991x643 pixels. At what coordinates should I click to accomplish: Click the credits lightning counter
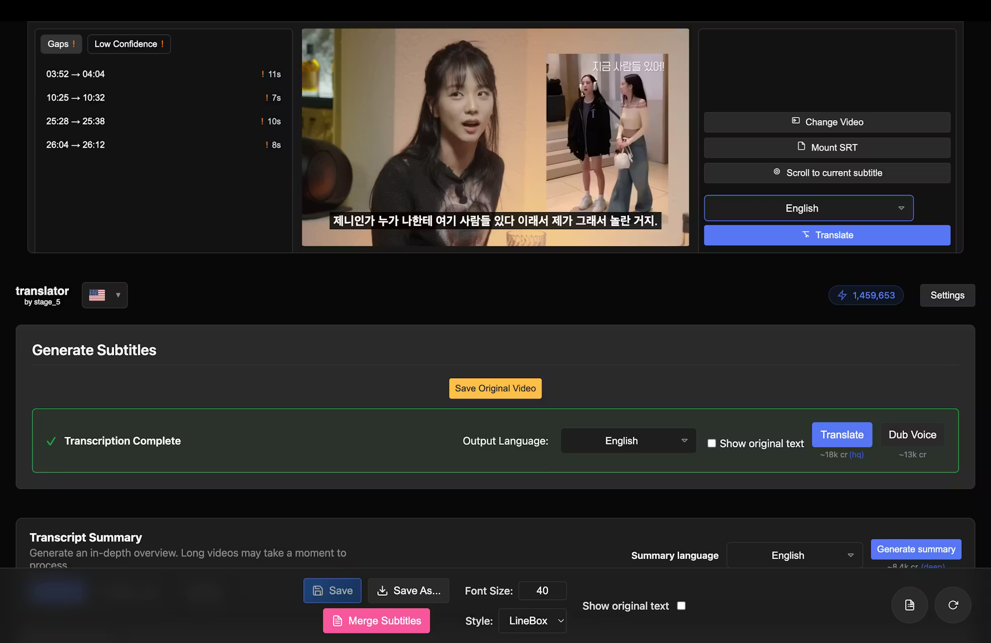pos(865,295)
